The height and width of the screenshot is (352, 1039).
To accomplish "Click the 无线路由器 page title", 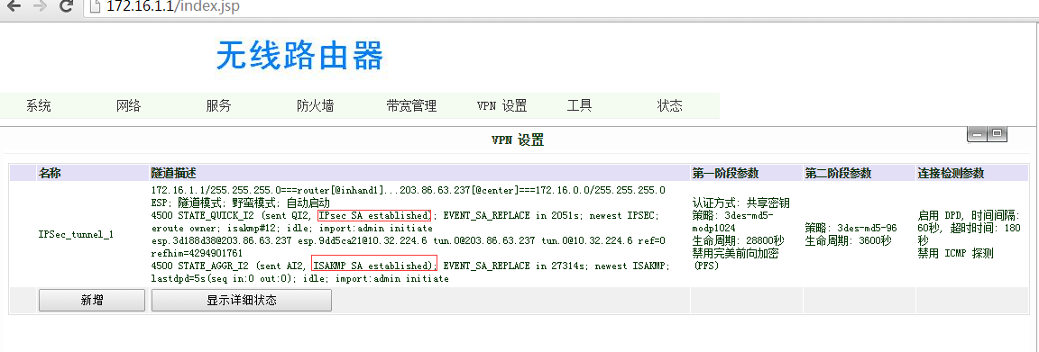I will point(299,55).
